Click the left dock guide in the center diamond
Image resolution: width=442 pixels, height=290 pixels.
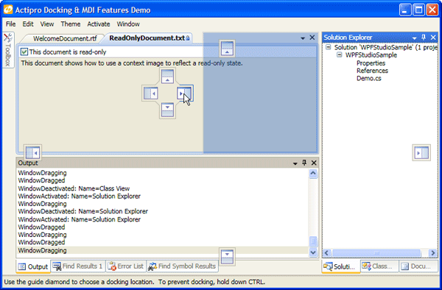tap(150, 93)
